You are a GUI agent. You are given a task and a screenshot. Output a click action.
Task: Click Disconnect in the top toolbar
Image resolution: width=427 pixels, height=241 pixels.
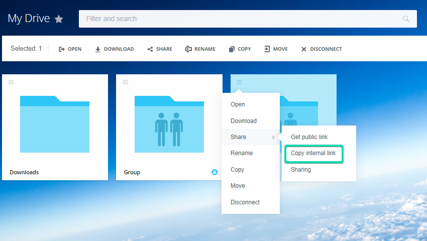(322, 49)
